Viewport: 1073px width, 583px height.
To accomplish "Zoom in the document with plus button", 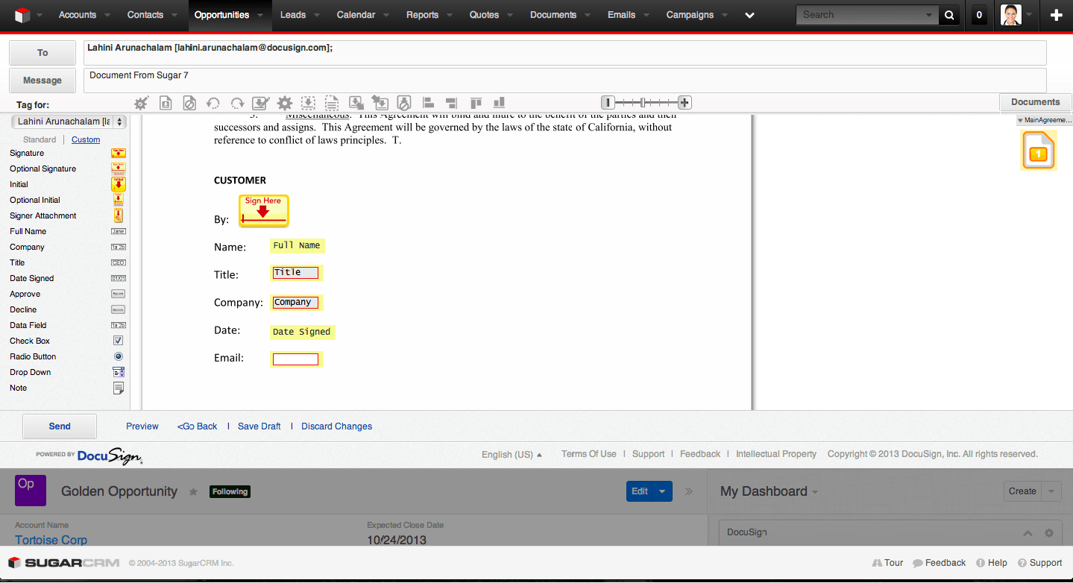I will pos(685,103).
